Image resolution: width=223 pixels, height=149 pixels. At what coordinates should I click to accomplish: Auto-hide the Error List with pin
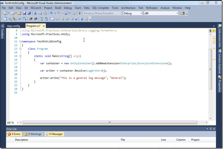point(211,129)
